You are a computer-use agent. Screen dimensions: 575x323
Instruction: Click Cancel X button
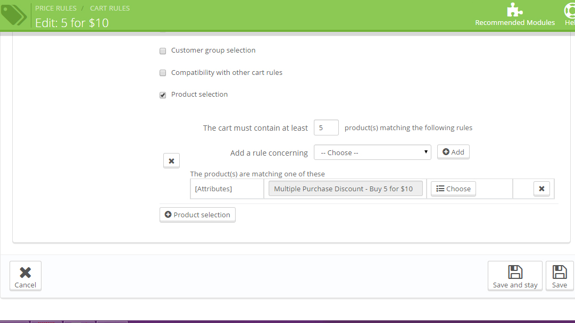(x=26, y=276)
